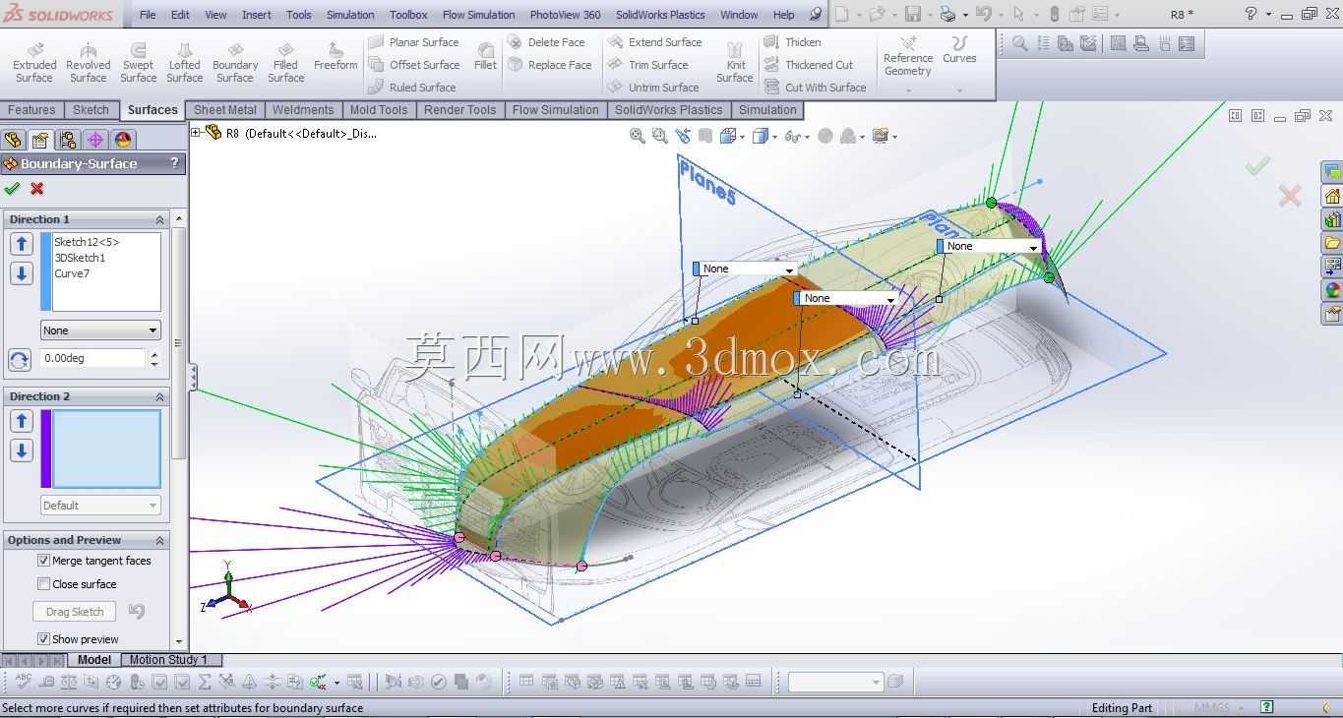Open the Tools menu
Screen dimensions: 1343x718
[x=298, y=15]
